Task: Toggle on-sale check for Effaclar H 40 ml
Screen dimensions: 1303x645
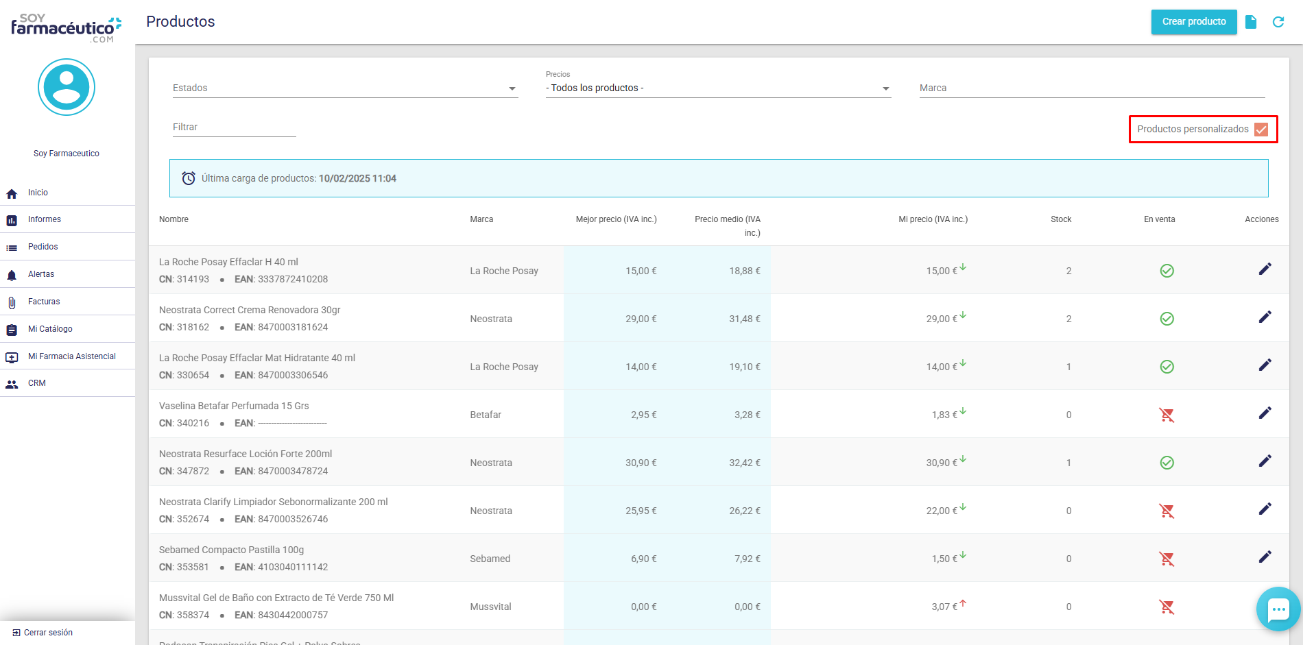Action: (1167, 271)
